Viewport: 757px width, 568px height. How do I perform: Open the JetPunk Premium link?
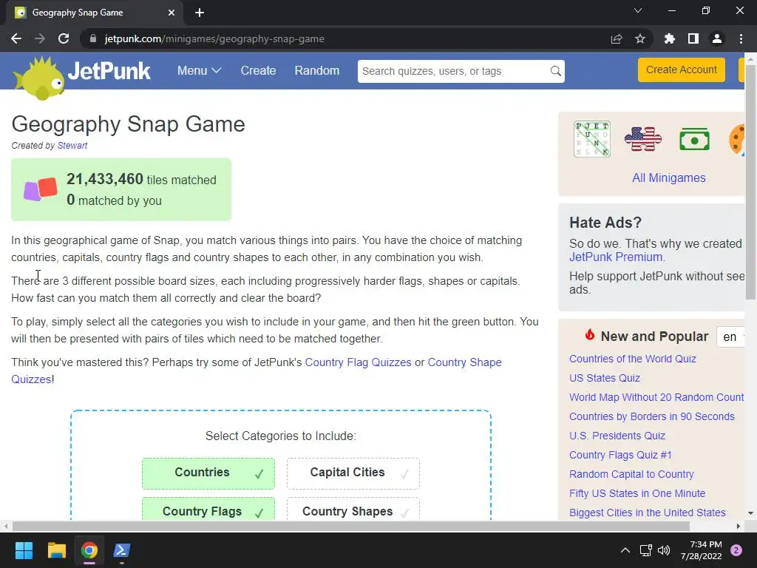[x=616, y=257]
